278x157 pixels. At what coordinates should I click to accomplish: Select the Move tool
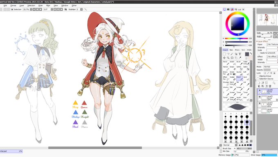(224, 58)
